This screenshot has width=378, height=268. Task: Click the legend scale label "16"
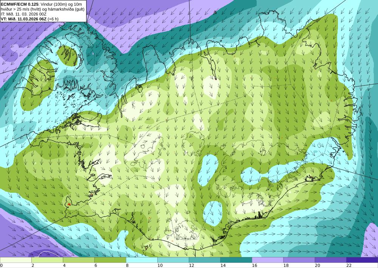point(254,266)
